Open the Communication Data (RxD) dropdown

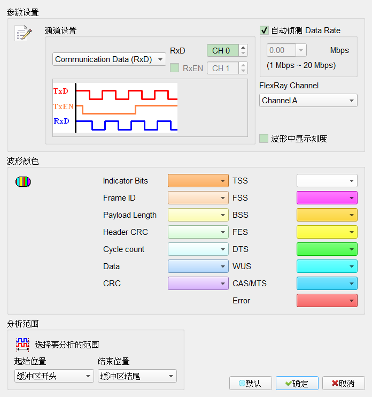[x=109, y=59]
